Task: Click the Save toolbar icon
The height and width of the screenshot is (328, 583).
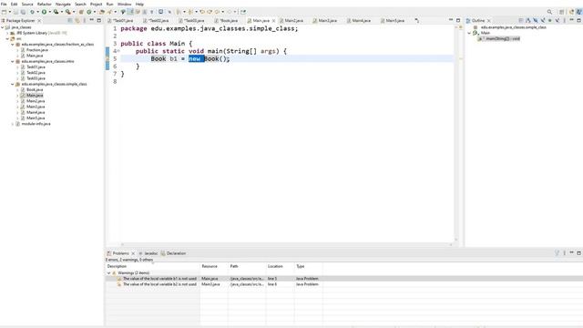Action: pyautogui.click(x=15, y=12)
